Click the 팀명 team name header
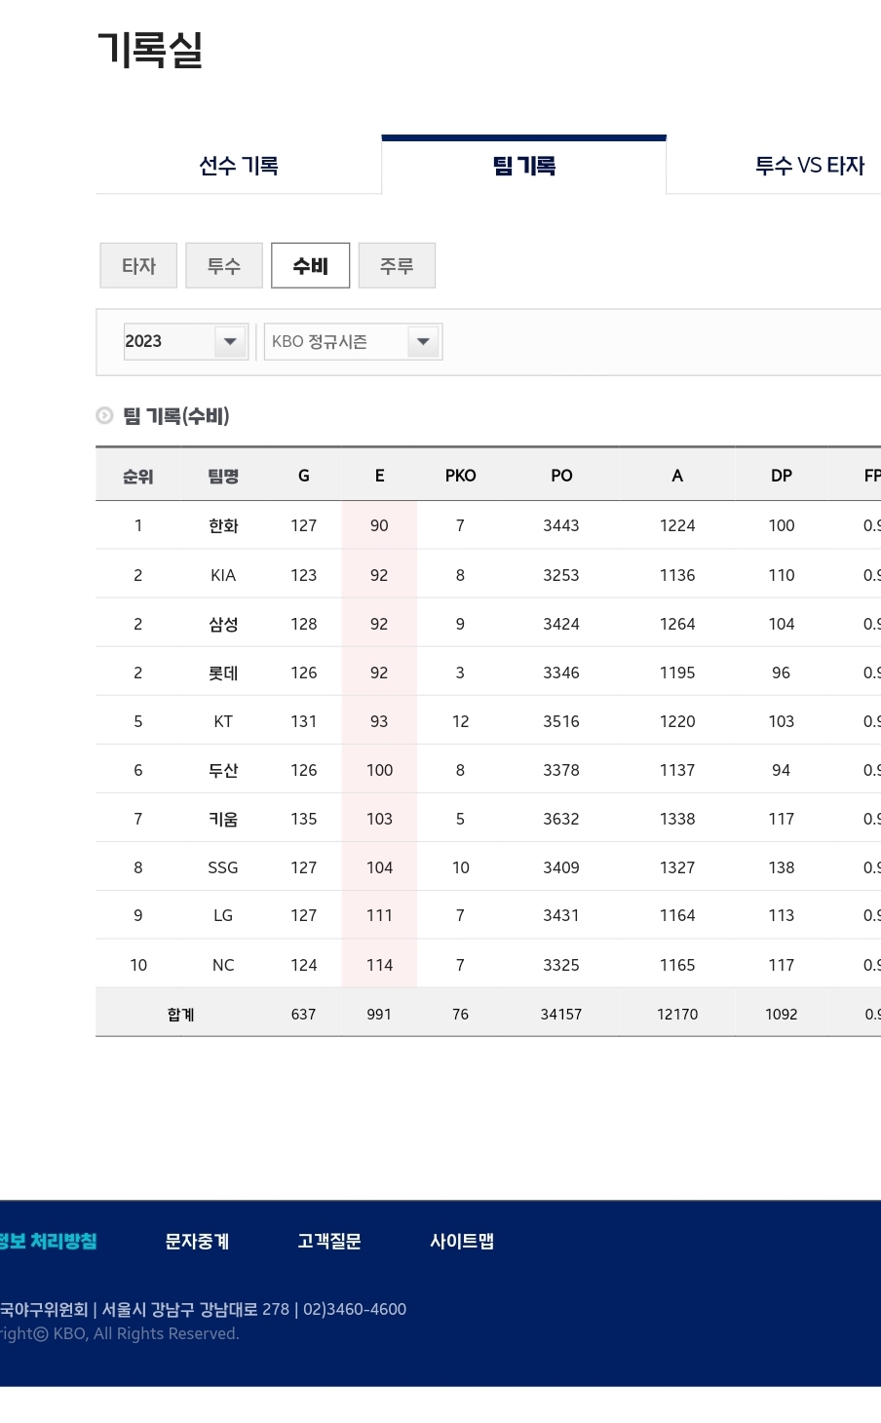The height and width of the screenshot is (1423, 881). 223,476
